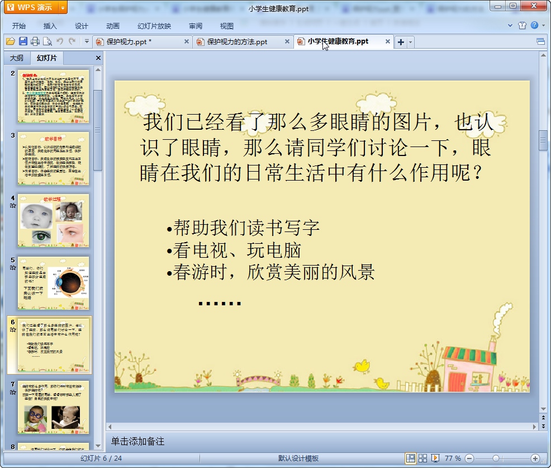Select slide 6 thumbnail
551x468 pixels.
tap(54, 345)
